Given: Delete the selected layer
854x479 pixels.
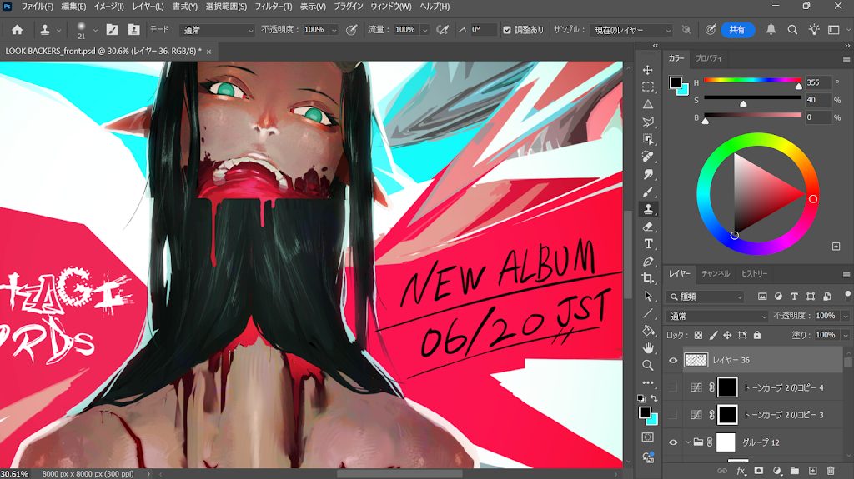Looking at the screenshot, I should 831,471.
